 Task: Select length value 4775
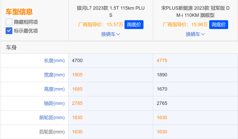pos(162,60)
